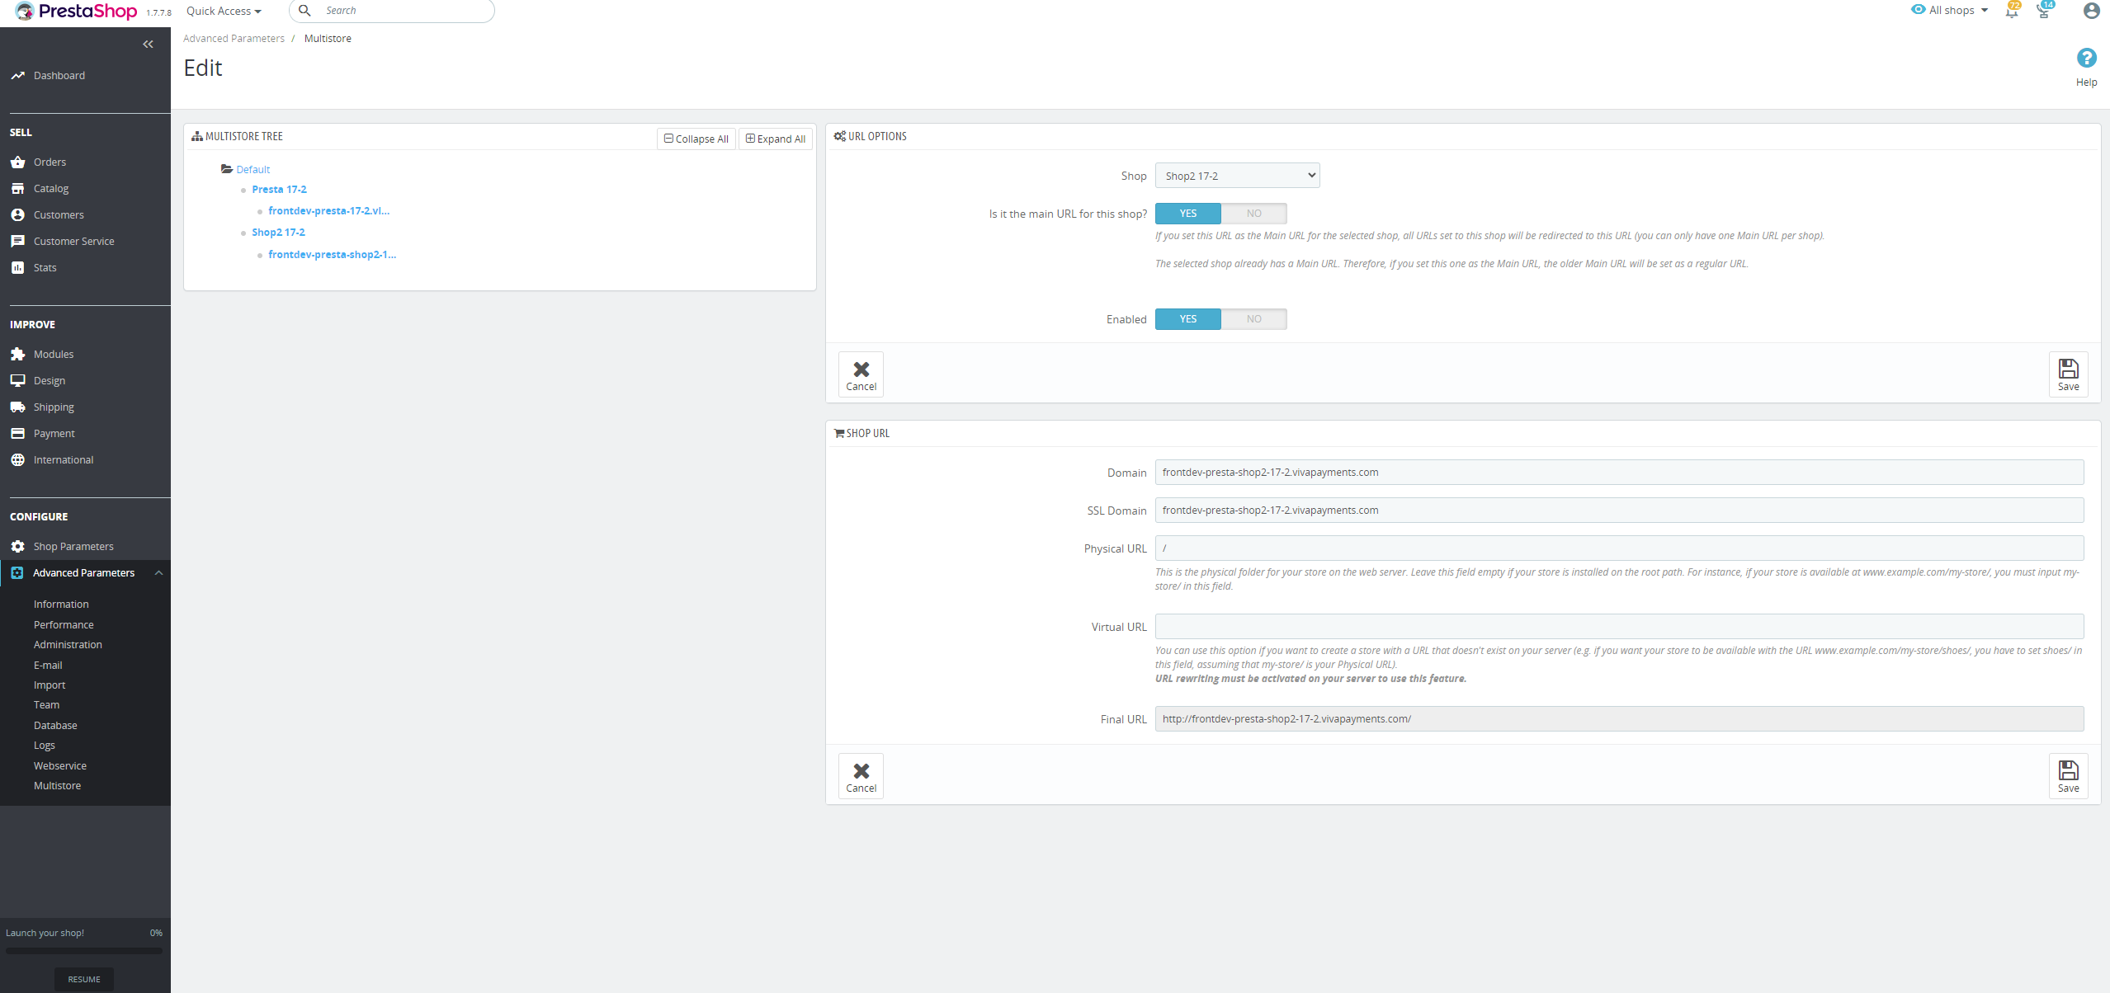The image size is (2110, 993).
Task: Navigate to Multistore settings page
Action: point(56,786)
